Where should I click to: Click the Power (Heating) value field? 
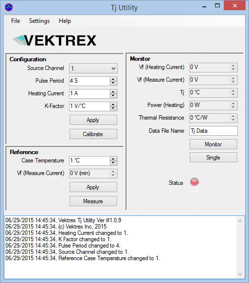pos(210,106)
